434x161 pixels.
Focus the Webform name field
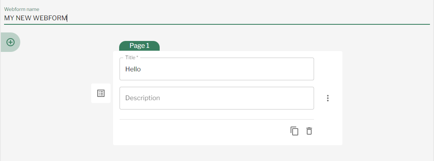(x=217, y=18)
